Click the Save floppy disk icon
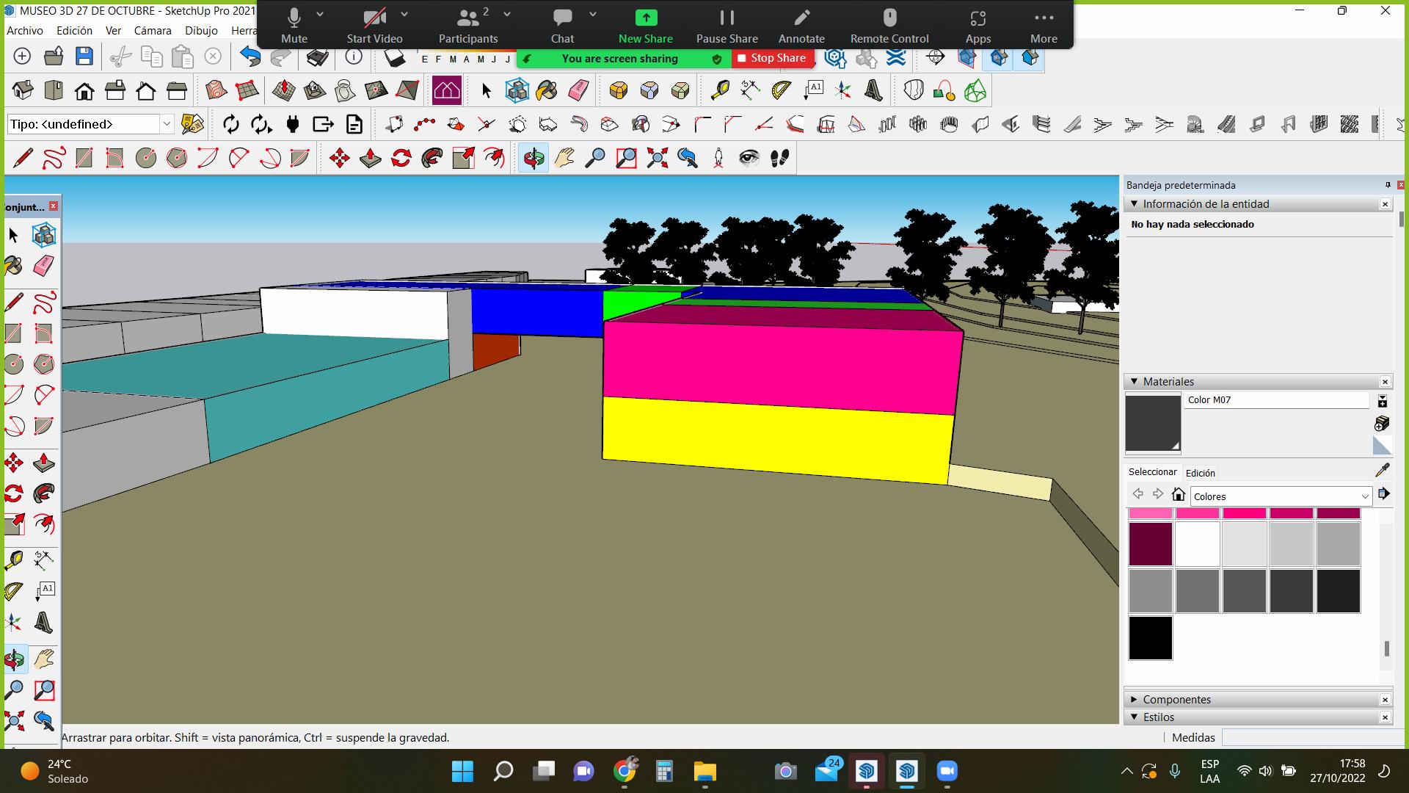1409x793 pixels. coord(84,57)
